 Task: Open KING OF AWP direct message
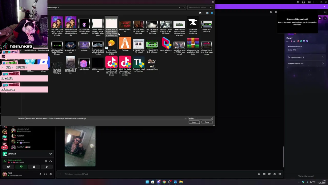pyautogui.click(x=32, y=130)
